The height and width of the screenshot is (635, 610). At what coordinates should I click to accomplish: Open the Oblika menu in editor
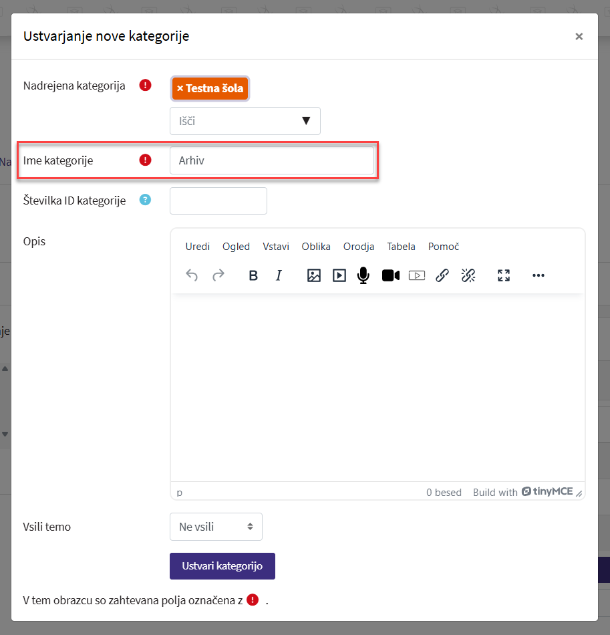coord(316,247)
